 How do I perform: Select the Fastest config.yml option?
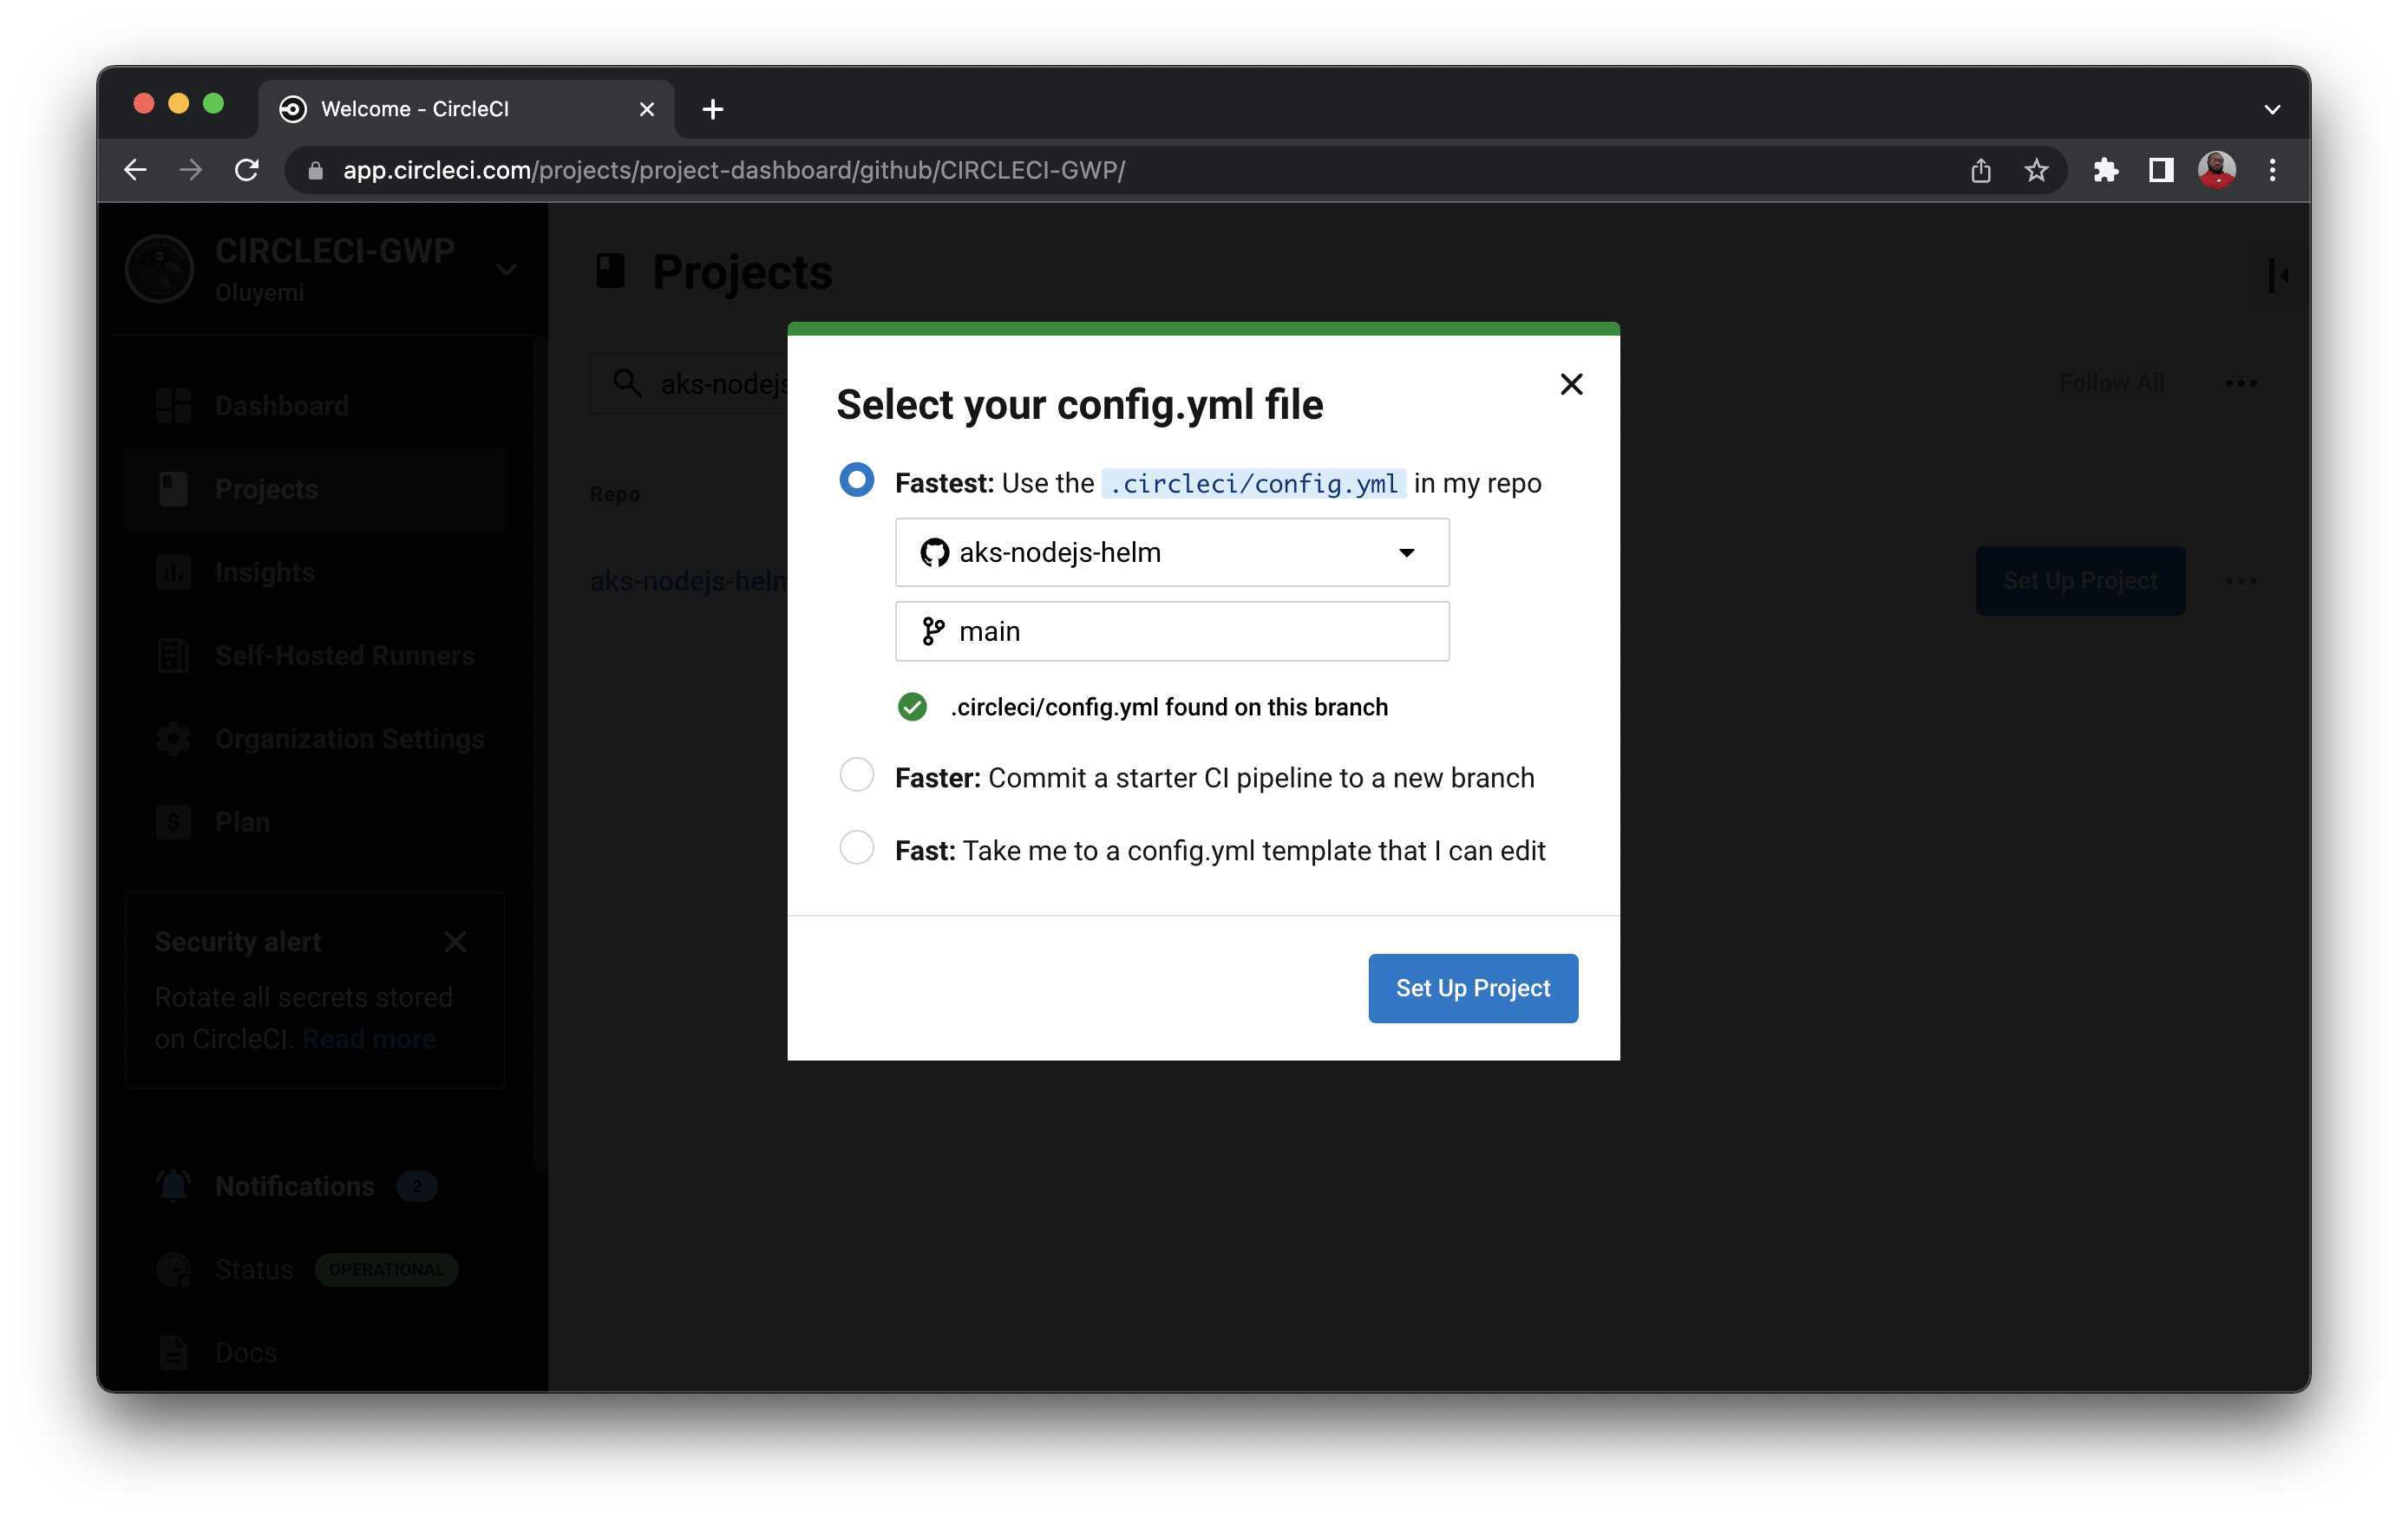[856, 481]
